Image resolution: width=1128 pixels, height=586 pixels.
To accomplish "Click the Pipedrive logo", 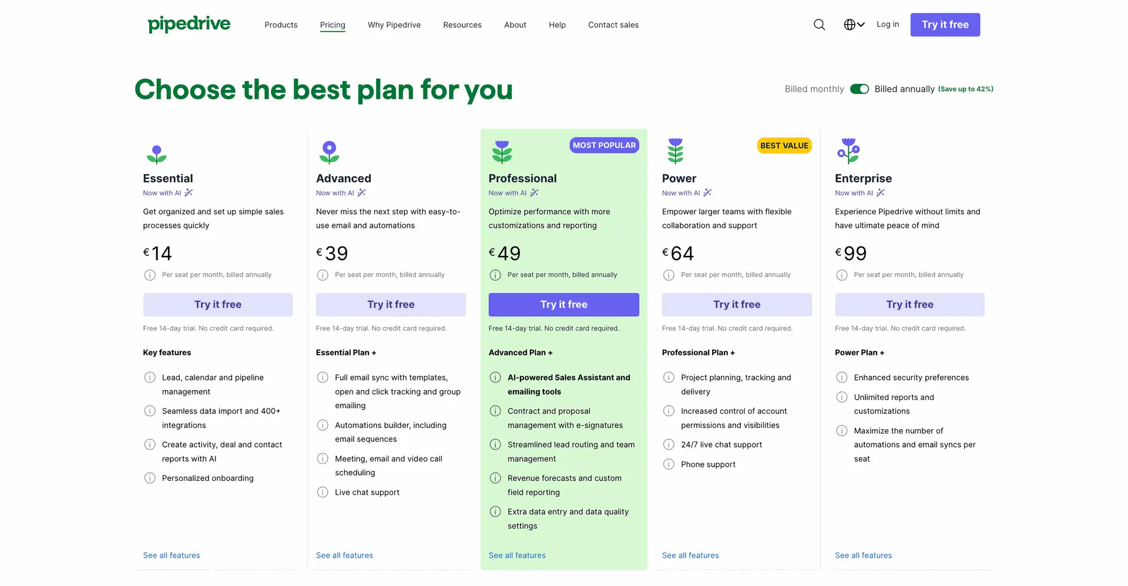I will 189,24.
